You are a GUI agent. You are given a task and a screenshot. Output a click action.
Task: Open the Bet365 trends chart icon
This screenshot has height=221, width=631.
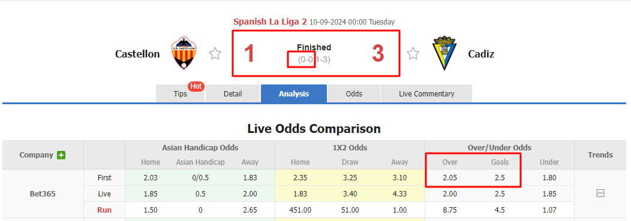coord(600,193)
